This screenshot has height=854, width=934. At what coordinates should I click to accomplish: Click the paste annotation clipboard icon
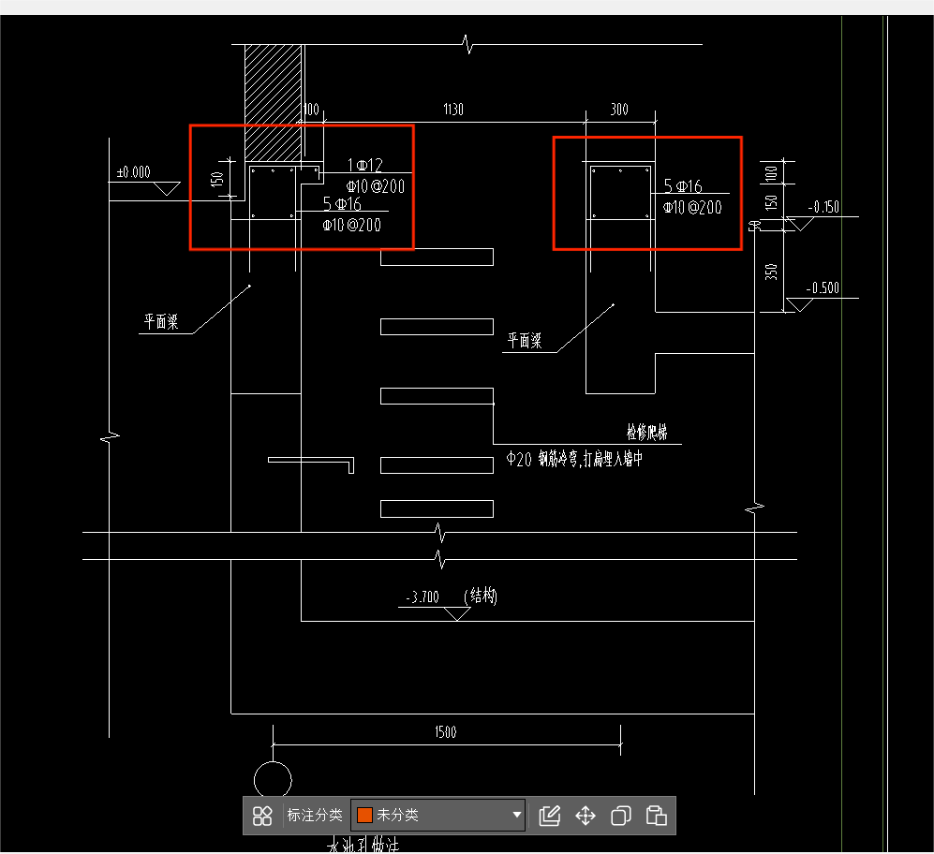click(x=657, y=816)
